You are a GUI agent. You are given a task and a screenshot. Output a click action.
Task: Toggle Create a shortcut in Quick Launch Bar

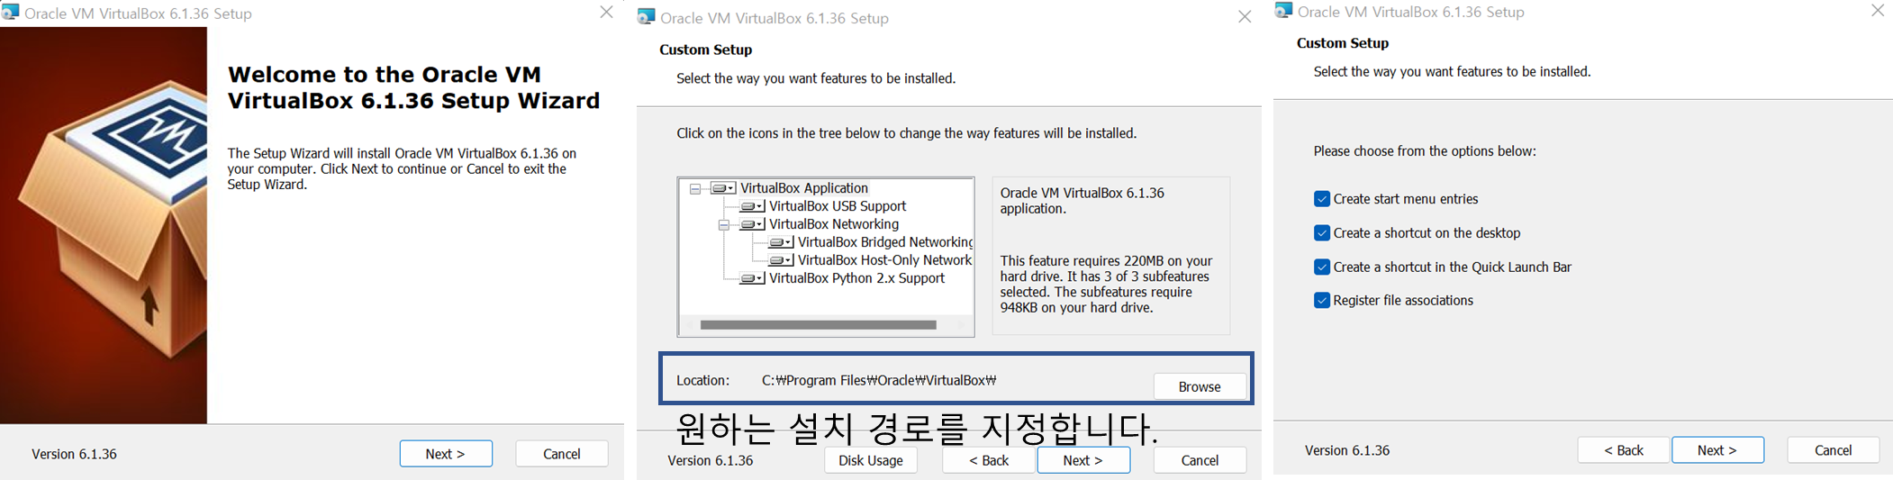point(1322,267)
